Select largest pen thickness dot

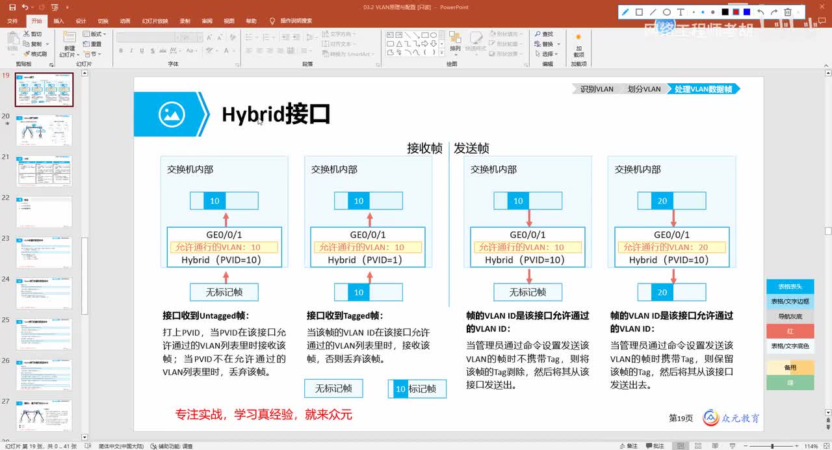point(712,12)
